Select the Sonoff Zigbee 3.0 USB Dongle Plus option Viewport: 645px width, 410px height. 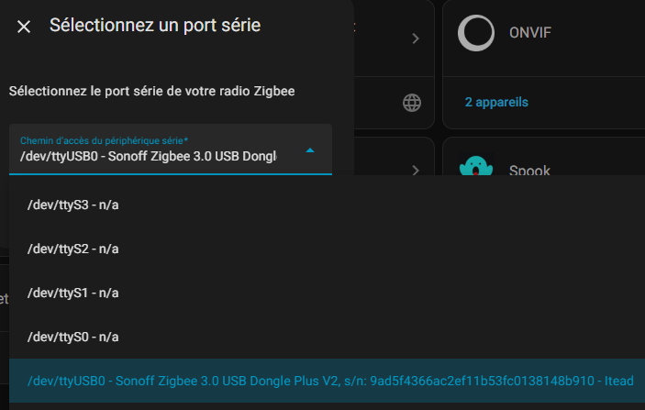pyautogui.click(x=327, y=381)
